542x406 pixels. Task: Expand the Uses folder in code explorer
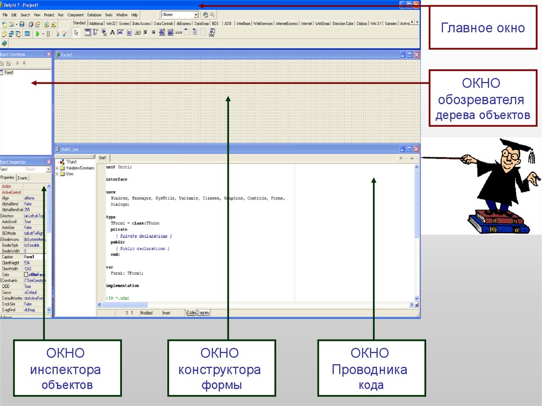[x=57, y=174]
